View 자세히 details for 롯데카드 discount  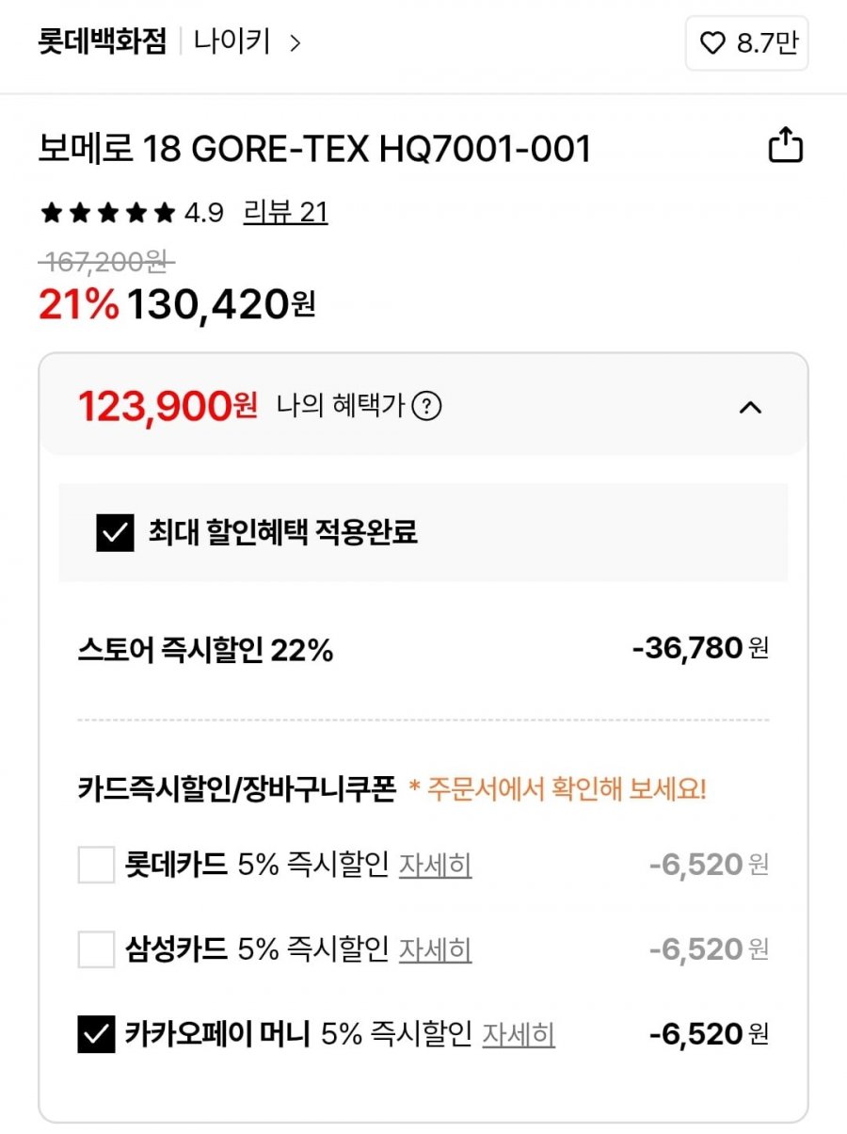point(435,865)
